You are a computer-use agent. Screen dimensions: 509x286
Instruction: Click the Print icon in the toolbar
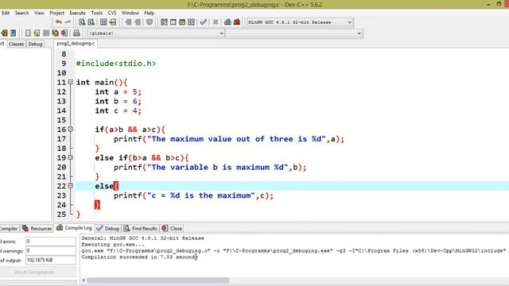(x=76, y=33)
